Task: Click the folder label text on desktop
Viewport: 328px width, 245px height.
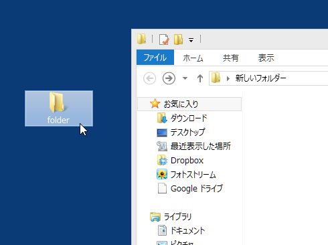Action: (x=58, y=120)
